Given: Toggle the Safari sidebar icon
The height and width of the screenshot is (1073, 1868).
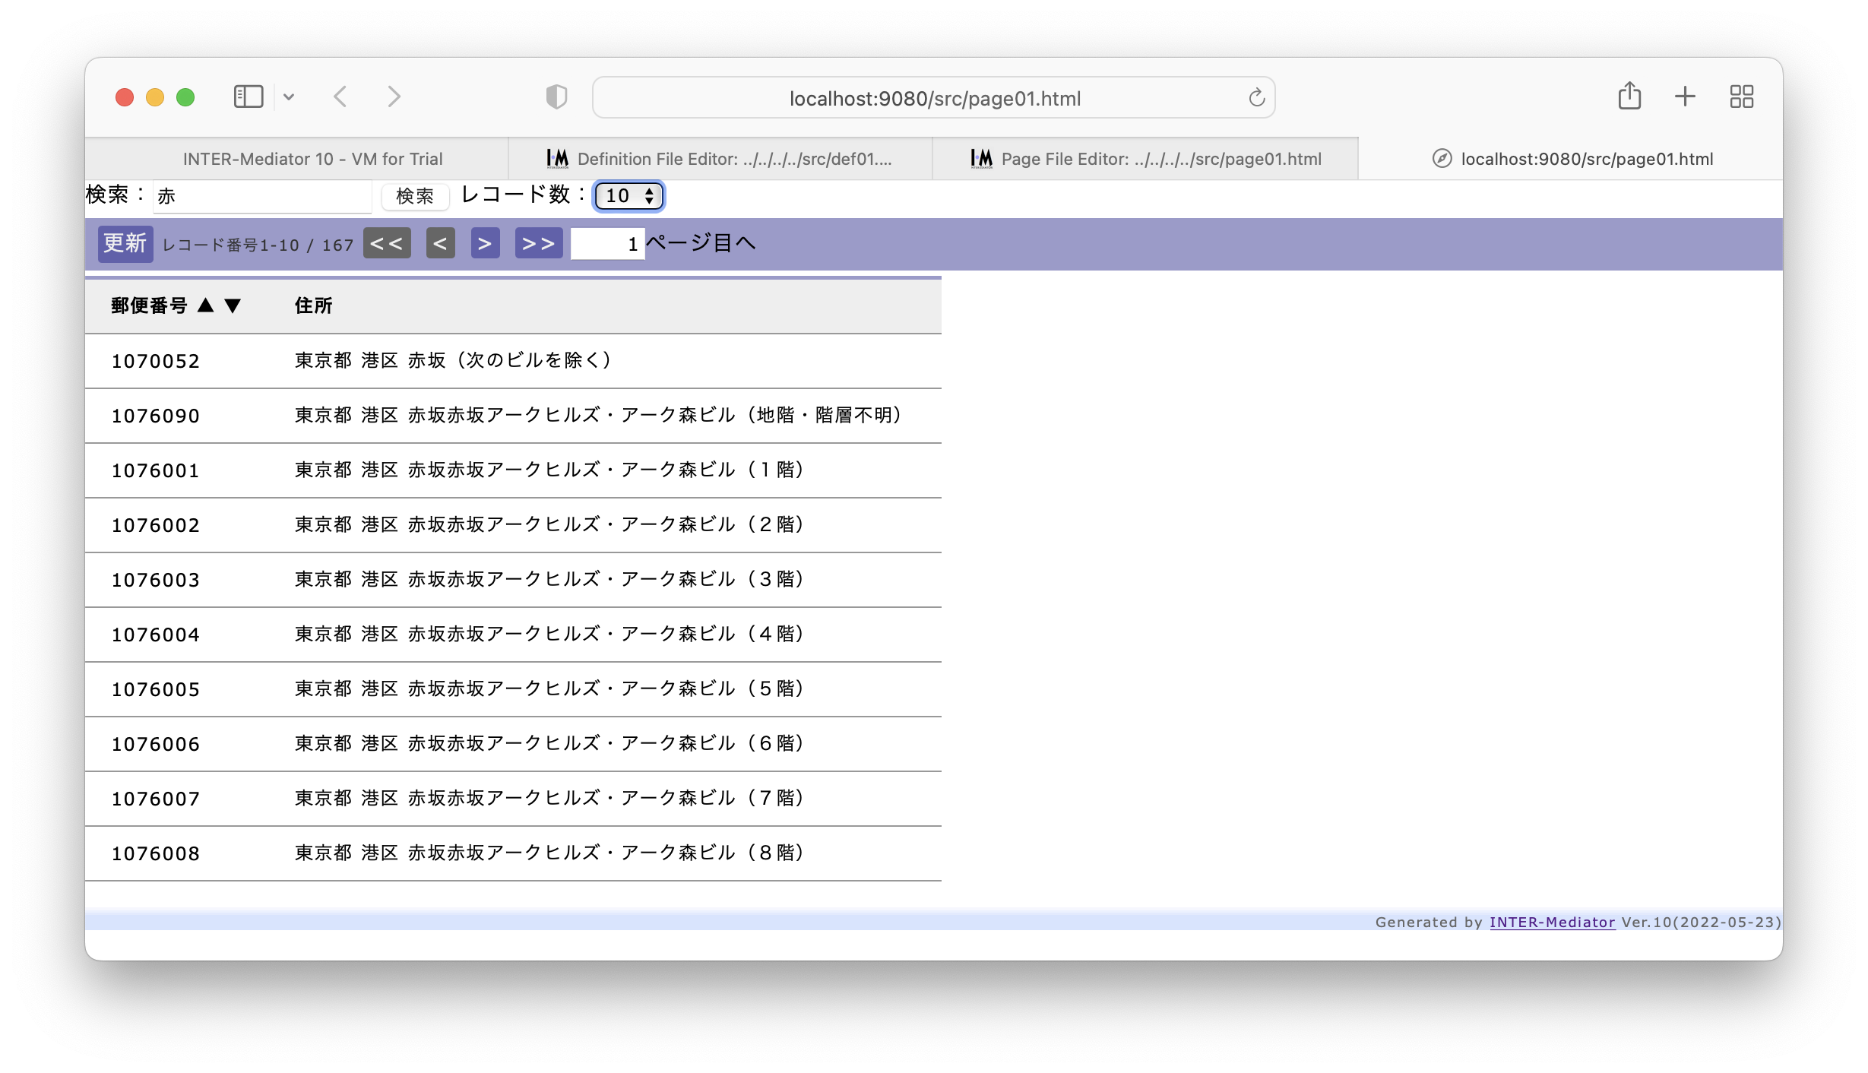Looking at the screenshot, I should pyautogui.click(x=248, y=97).
